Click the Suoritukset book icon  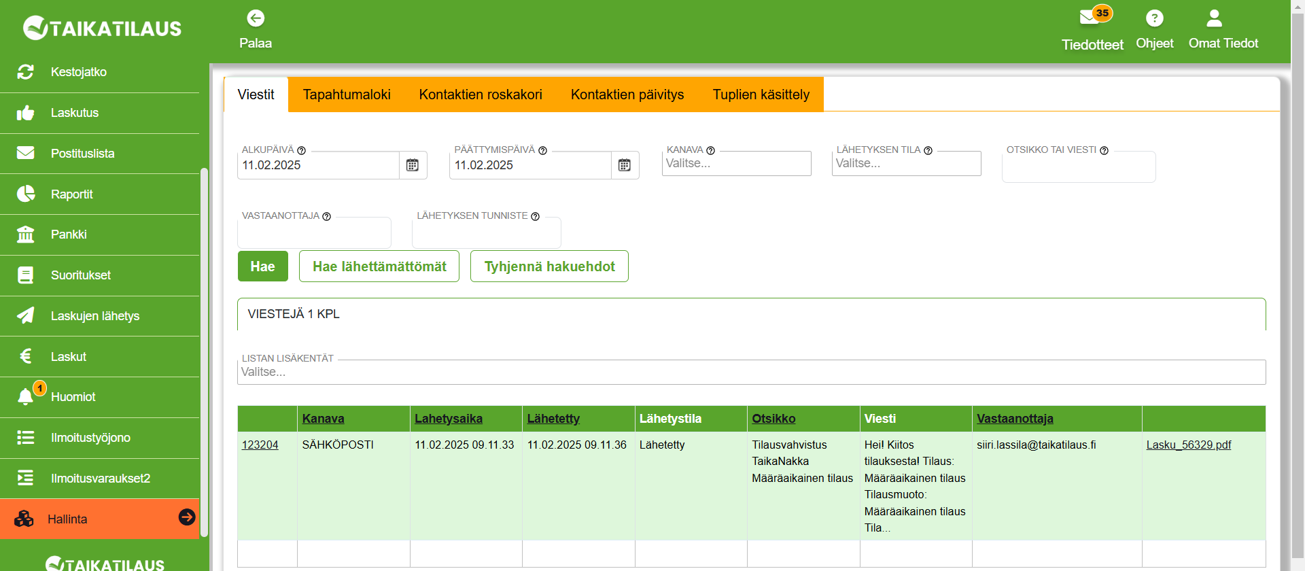click(26, 275)
